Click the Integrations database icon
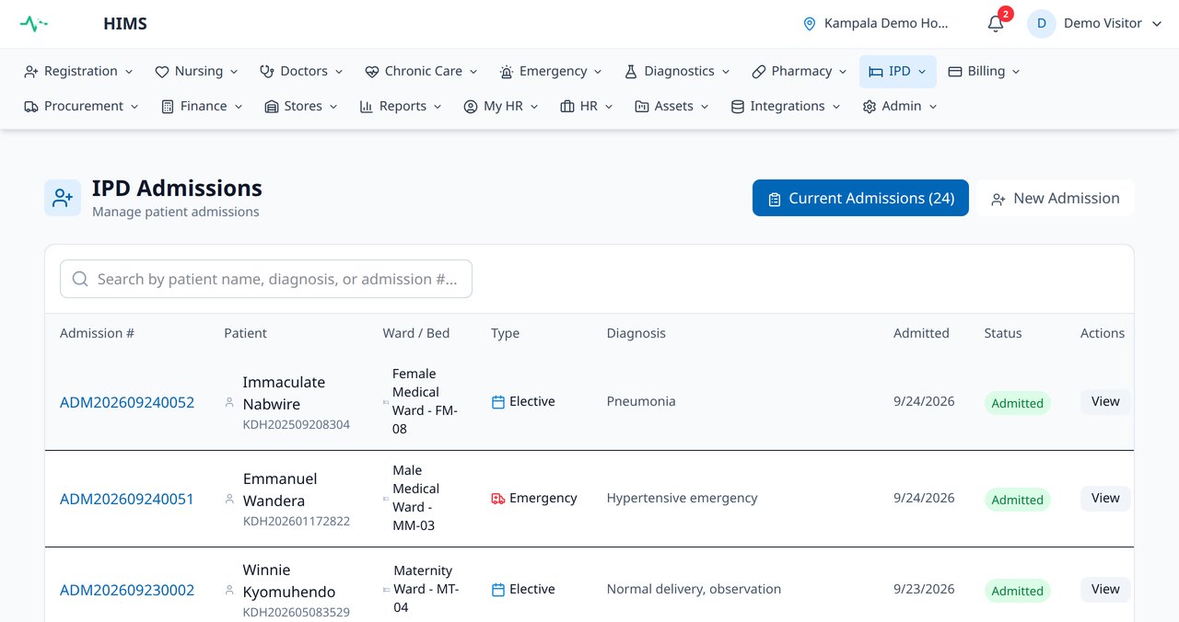This screenshot has height=622, width=1179. (738, 107)
